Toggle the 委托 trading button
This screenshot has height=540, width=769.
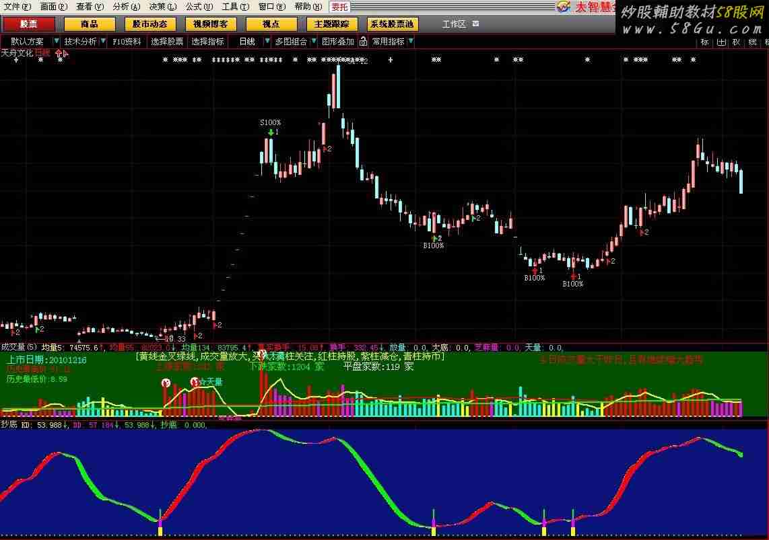[339, 7]
